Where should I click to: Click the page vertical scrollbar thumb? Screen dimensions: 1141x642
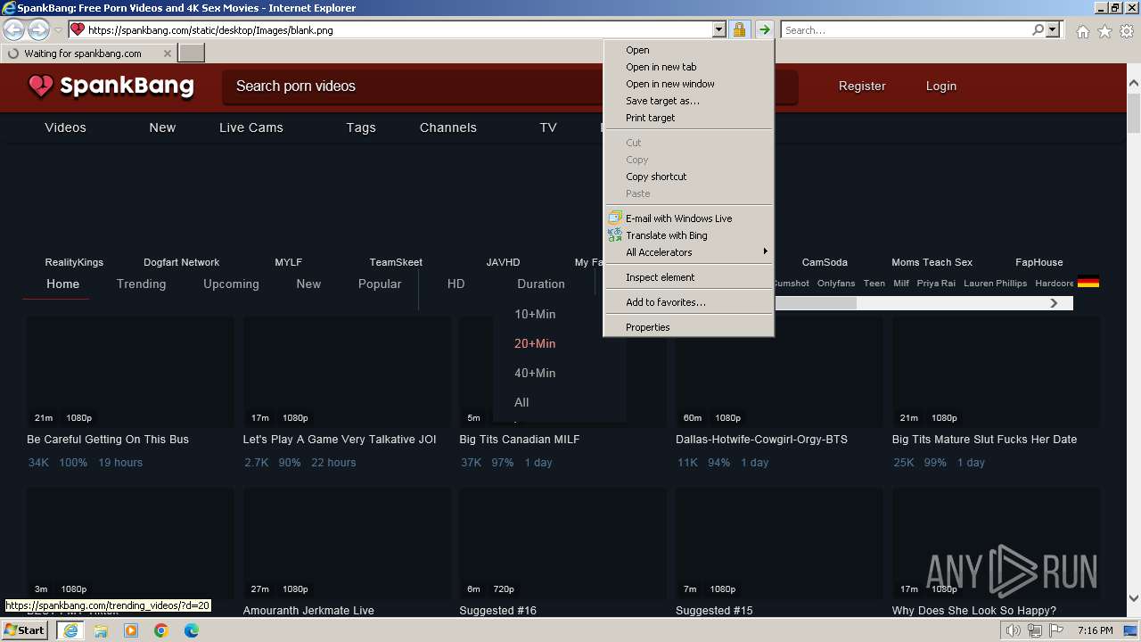coord(1134,113)
